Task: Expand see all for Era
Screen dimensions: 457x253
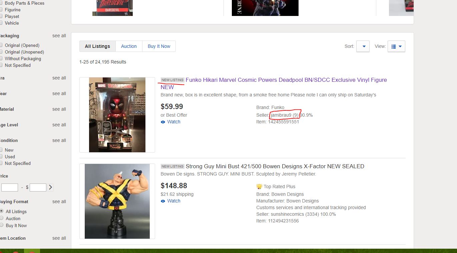Action: (59, 78)
